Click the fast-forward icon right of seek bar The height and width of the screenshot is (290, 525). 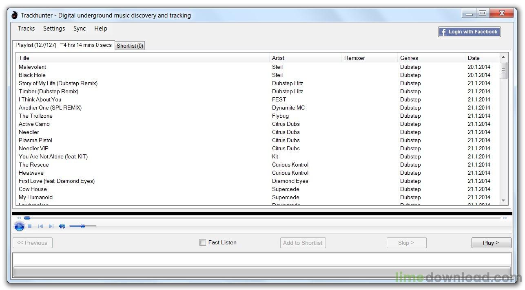click(x=505, y=218)
